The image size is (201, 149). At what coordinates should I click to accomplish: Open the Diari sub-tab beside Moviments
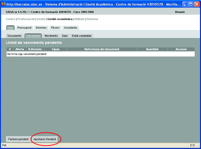point(65,36)
